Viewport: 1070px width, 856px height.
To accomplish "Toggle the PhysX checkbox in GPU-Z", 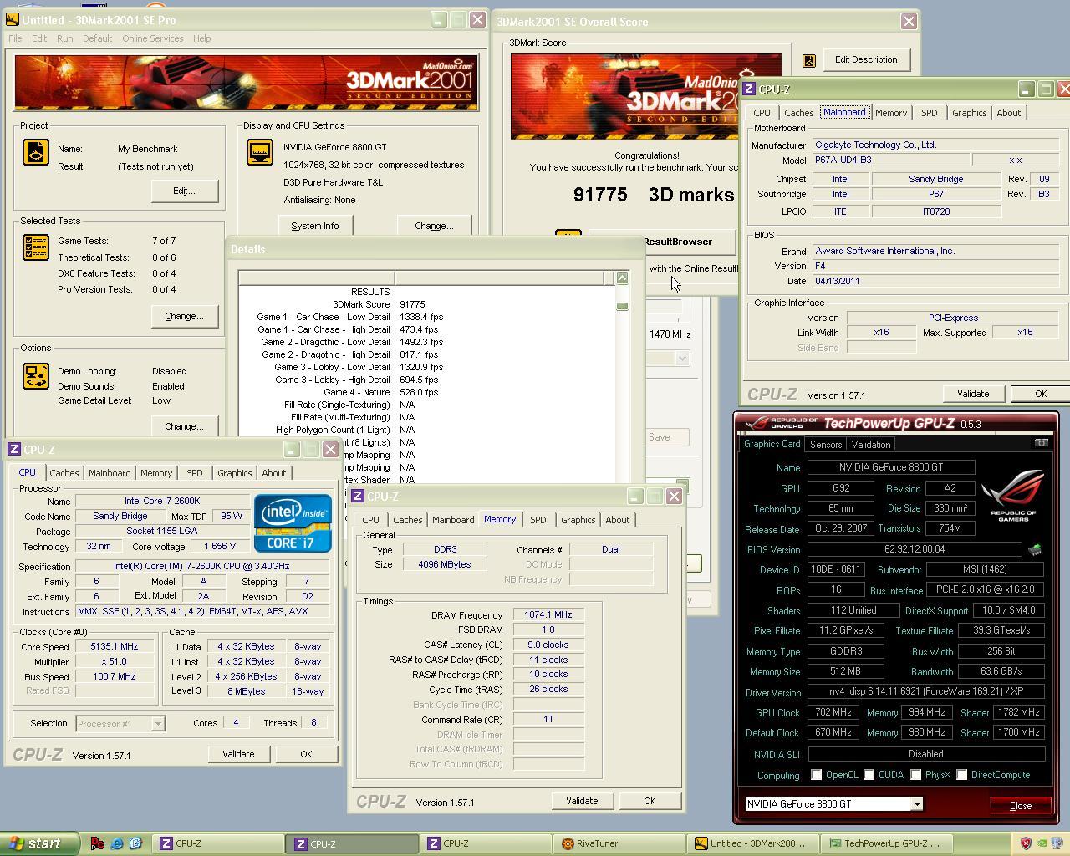I will [x=916, y=775].
